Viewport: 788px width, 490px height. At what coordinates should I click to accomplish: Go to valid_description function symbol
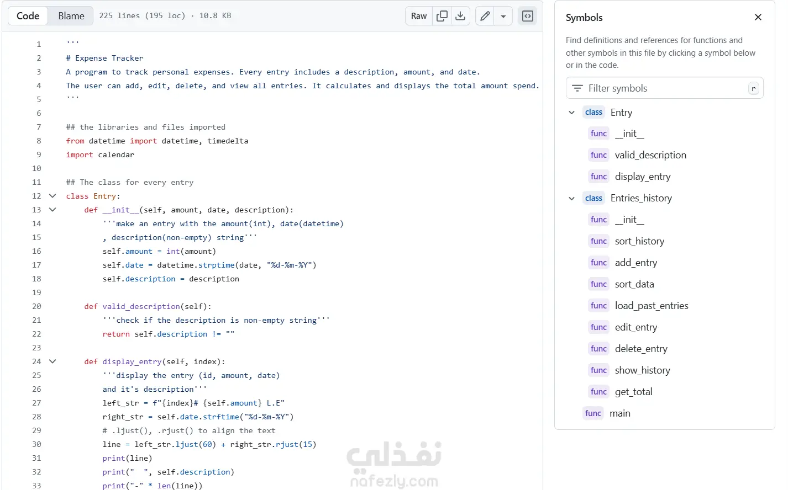(x=650, y=155)
